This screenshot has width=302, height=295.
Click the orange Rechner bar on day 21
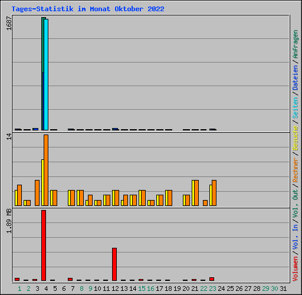click(196, 193)
